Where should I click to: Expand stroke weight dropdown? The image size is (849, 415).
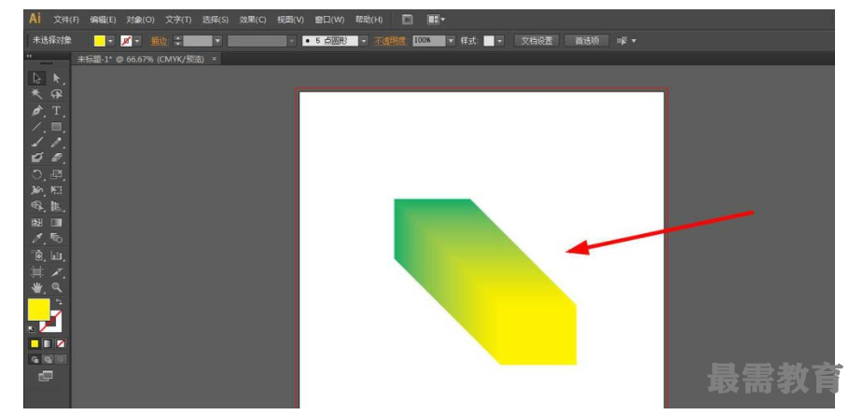pos(217,41)
